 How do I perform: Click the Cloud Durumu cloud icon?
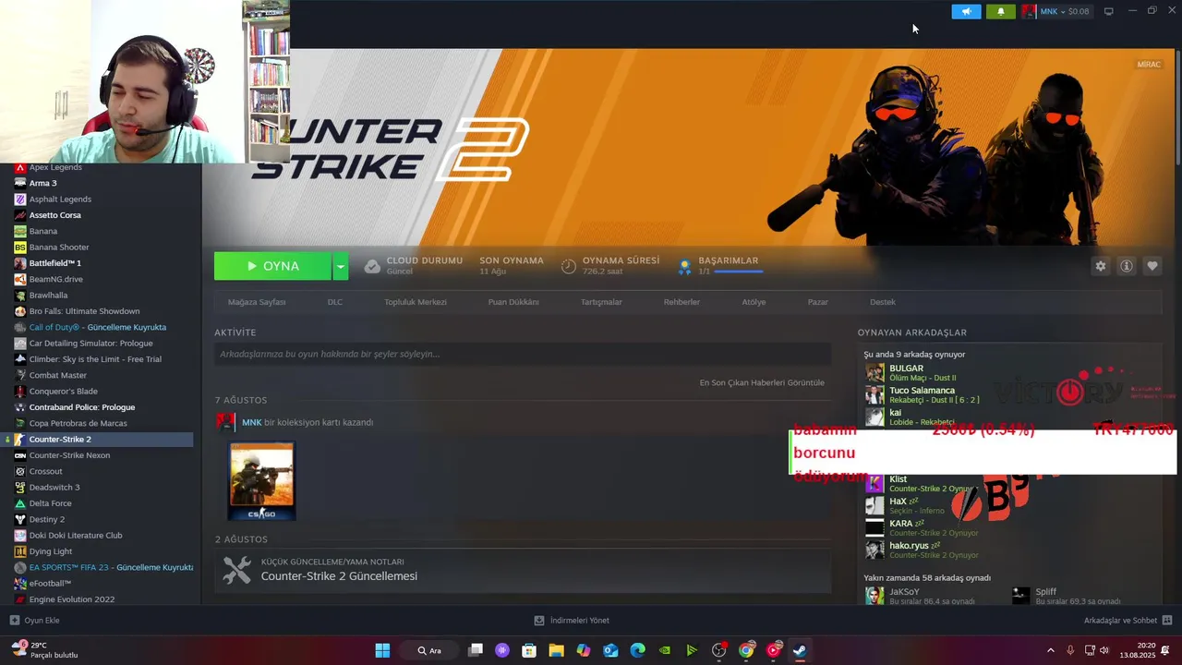[372, 266]
